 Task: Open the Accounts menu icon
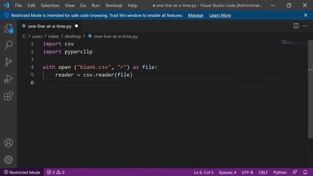click(8, 143)
